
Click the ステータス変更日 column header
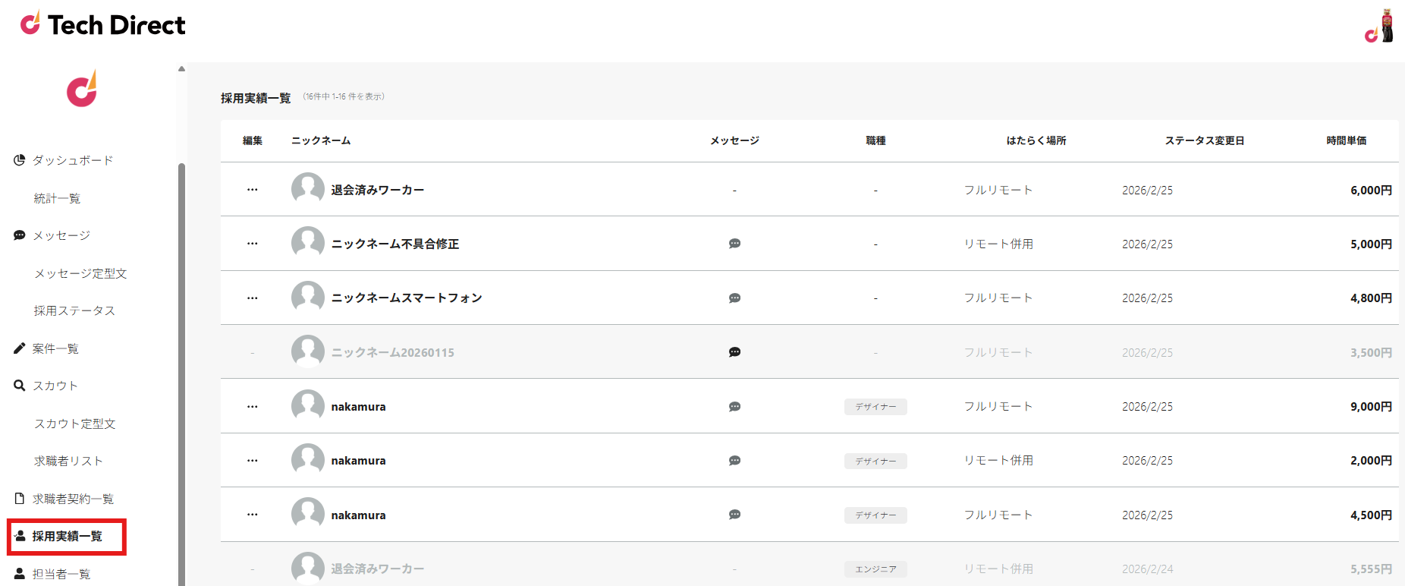coord(1204,140)
